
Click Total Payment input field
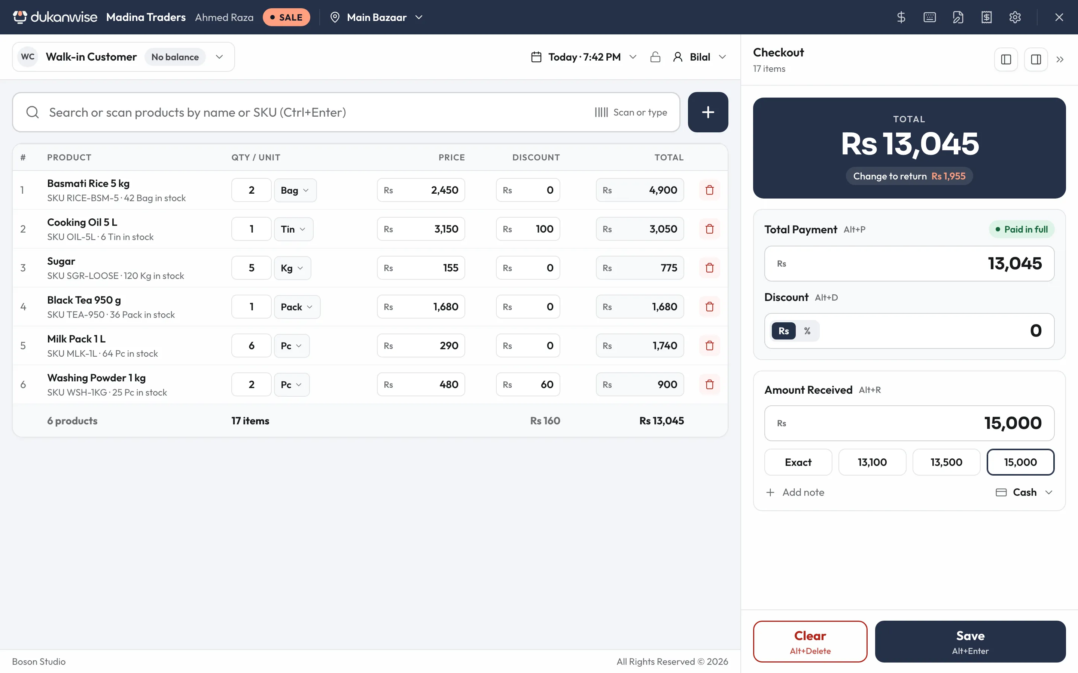909,264
